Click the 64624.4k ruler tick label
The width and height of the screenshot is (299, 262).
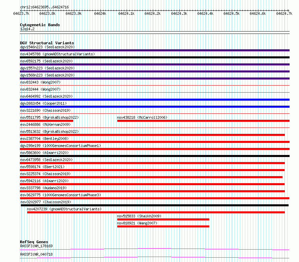(x=205, y=13)
